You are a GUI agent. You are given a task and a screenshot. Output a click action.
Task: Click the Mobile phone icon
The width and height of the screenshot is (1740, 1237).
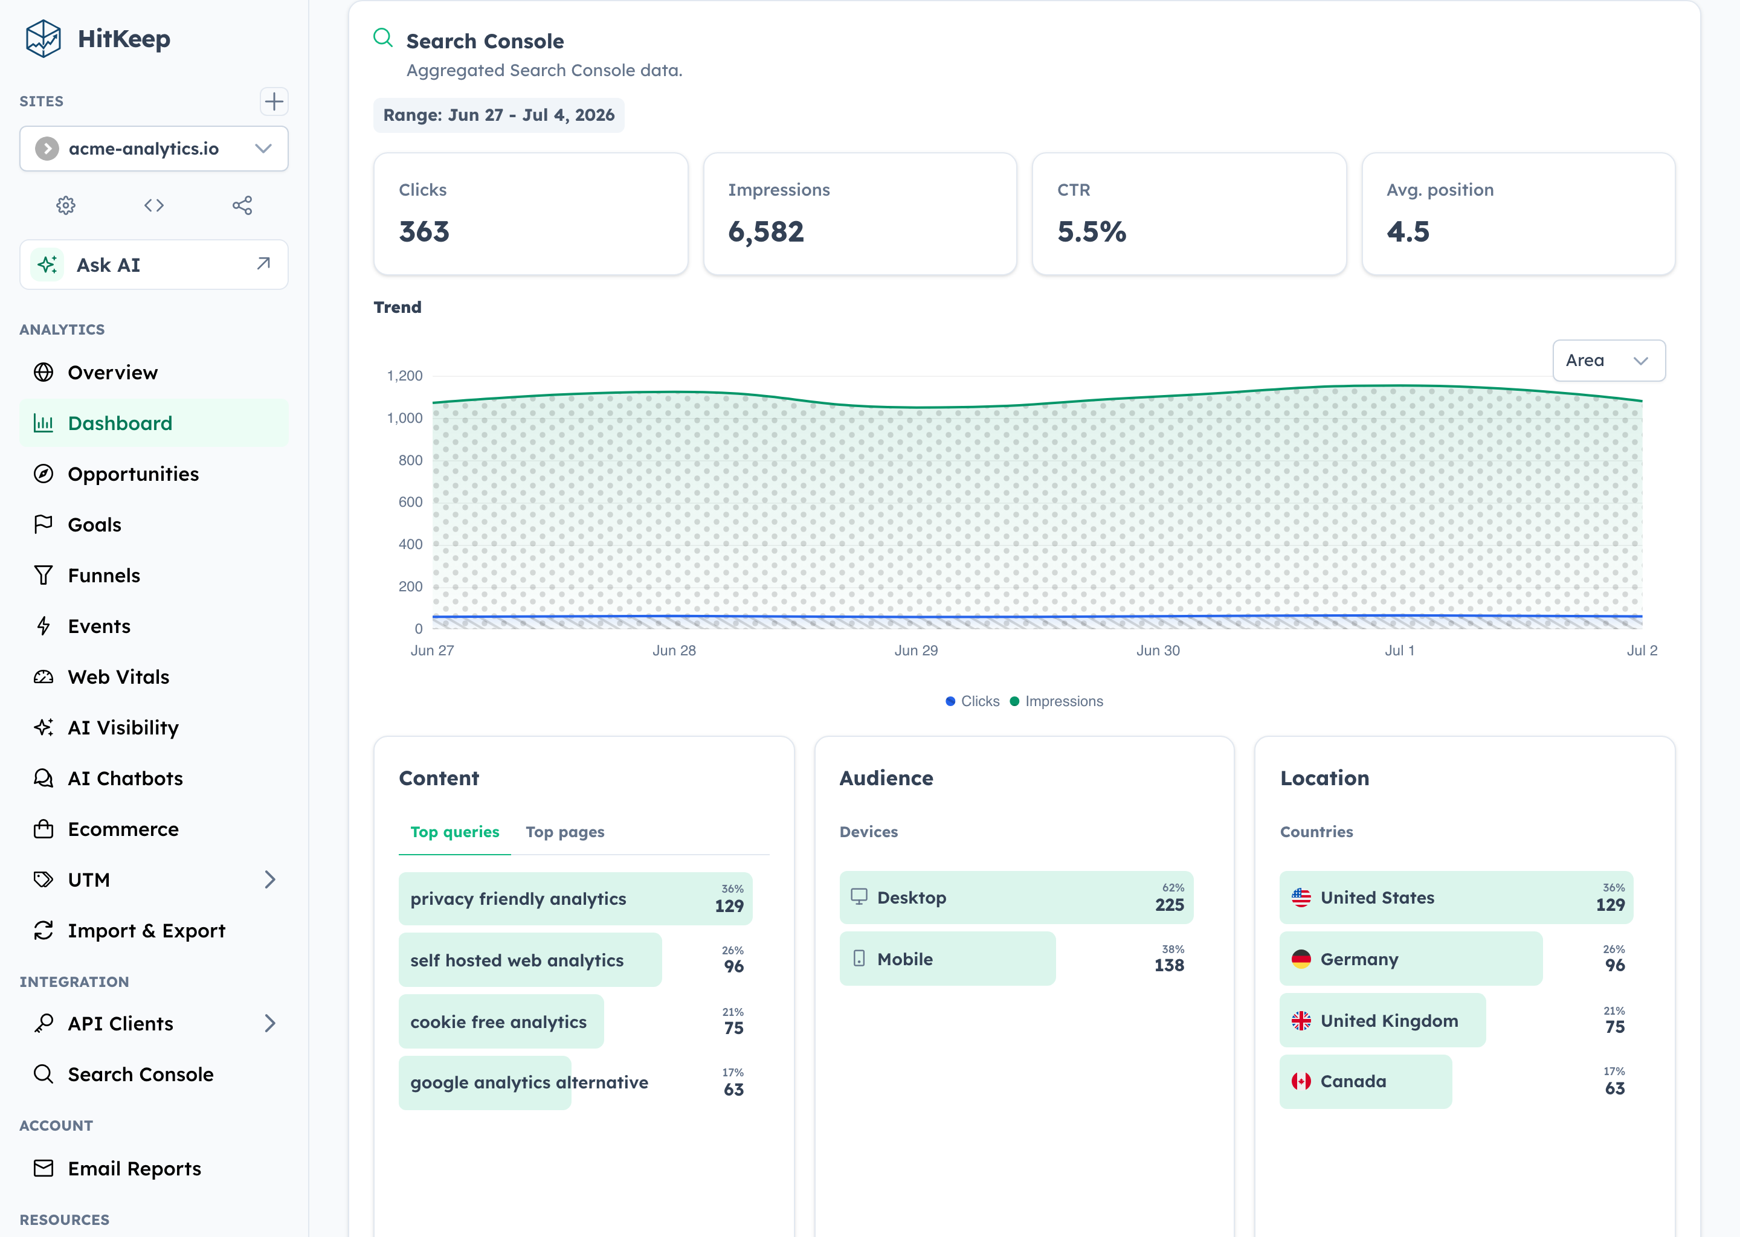(859, 958)
